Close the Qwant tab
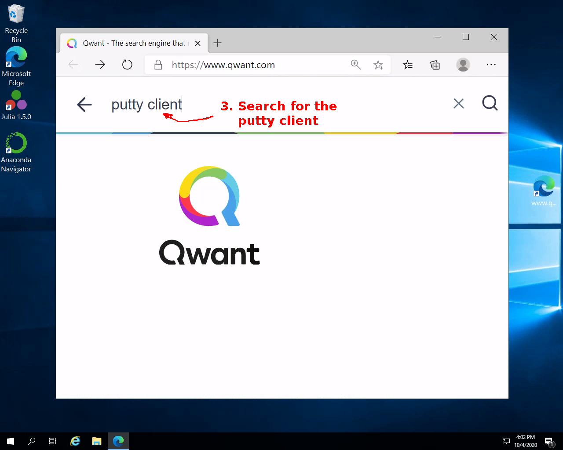The width and height of the screenshot is (563, 450). click(x=198, y=44)
